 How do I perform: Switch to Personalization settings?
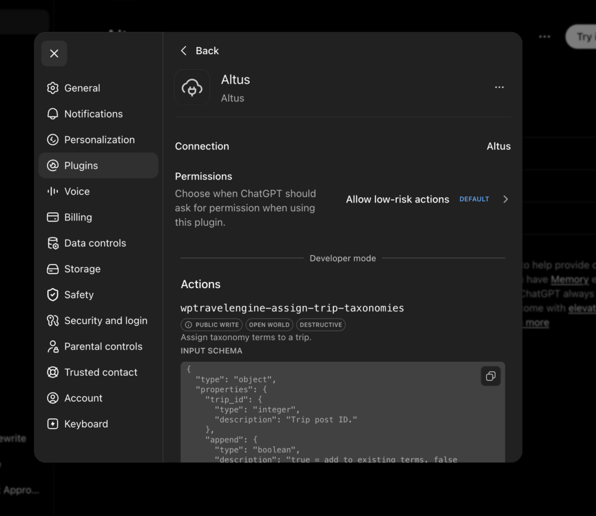pos(98,140)
